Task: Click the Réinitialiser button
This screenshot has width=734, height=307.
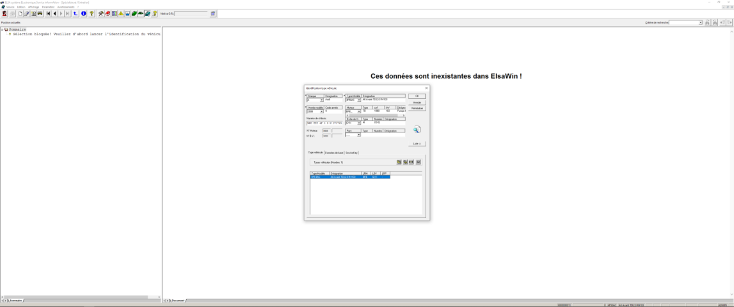Action: 417,108
